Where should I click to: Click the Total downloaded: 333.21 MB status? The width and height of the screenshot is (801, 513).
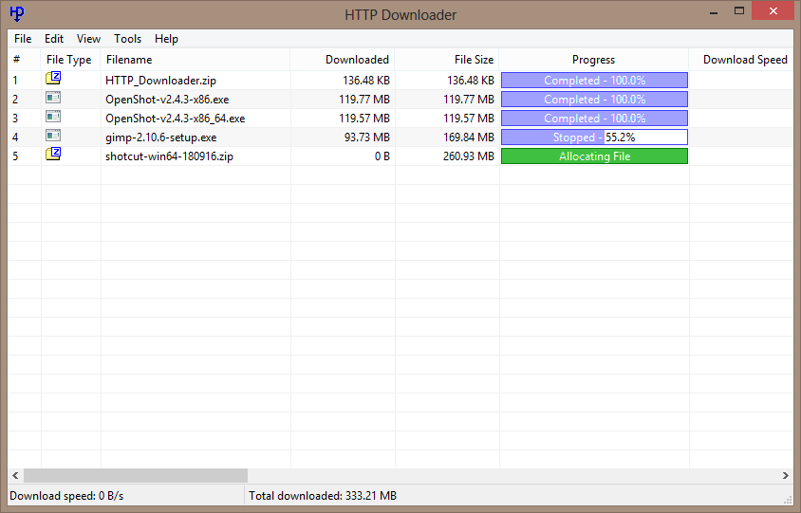point(323,496)
